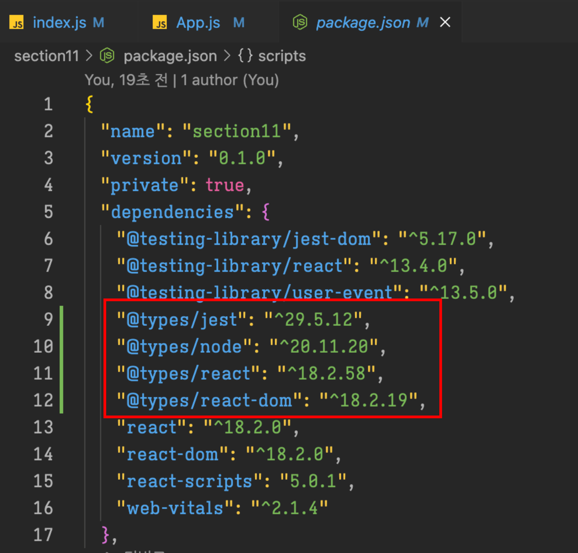This screenshot has height=553, width=578.
Task: Open package.json breadcrumb dropdown
Action: pos(170,56)
